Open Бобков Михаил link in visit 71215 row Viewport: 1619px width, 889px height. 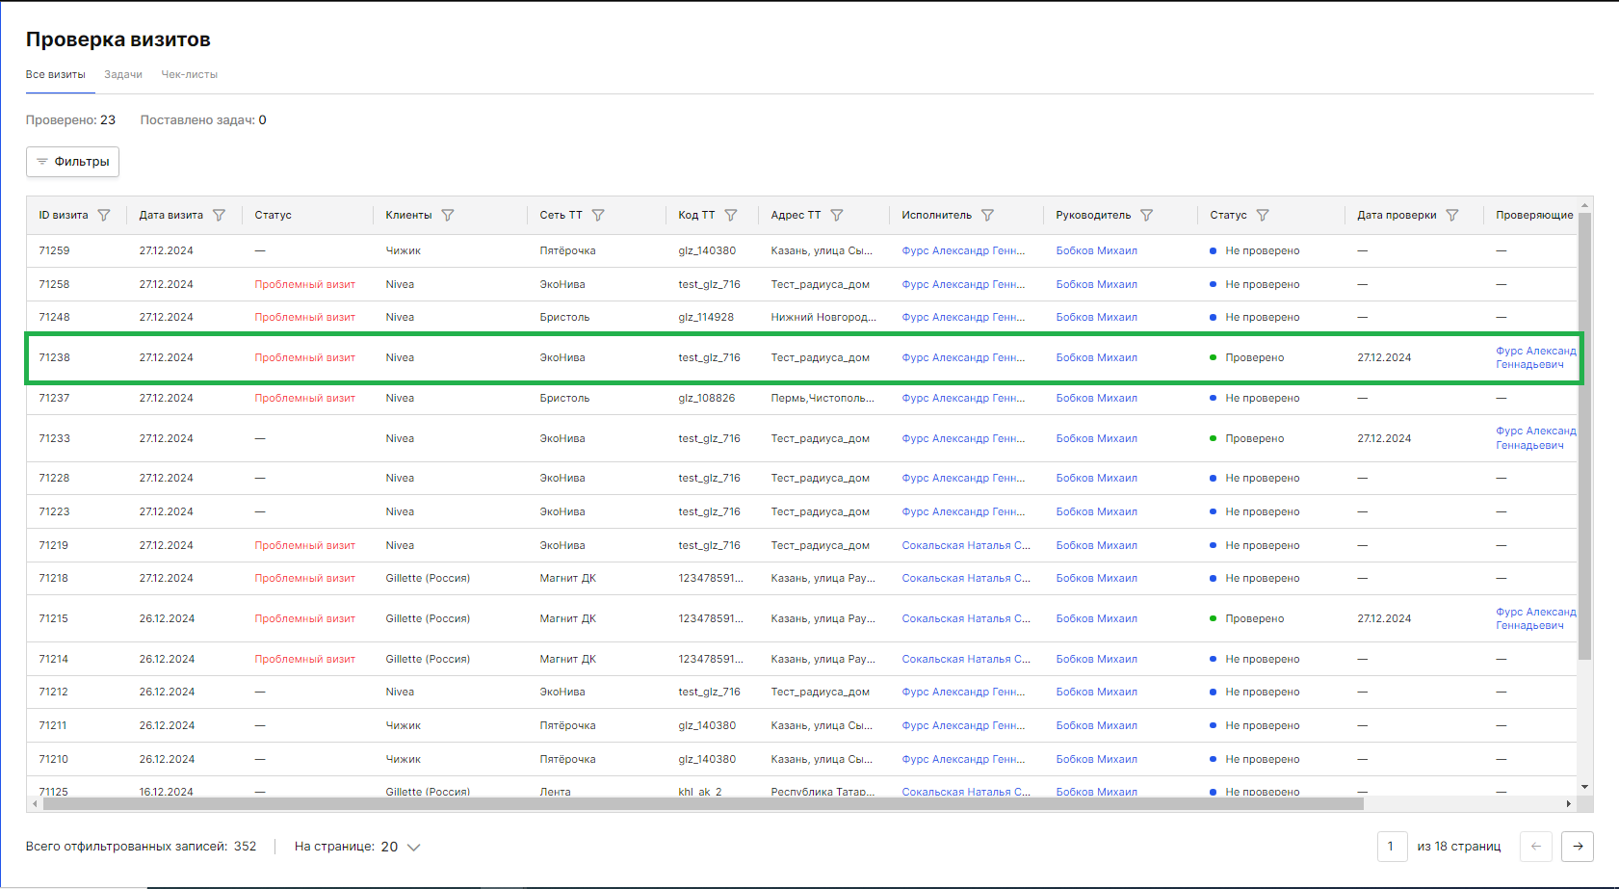pyautogui.click(x=1096, y=618)
